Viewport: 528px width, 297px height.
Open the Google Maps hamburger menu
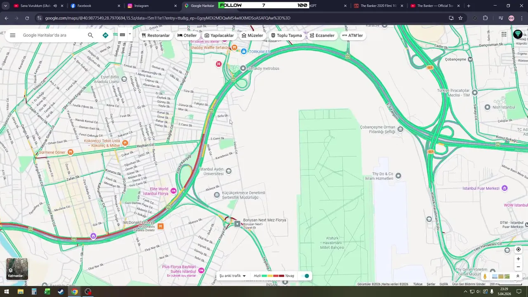pyautogui.click(x=12, y=35)
